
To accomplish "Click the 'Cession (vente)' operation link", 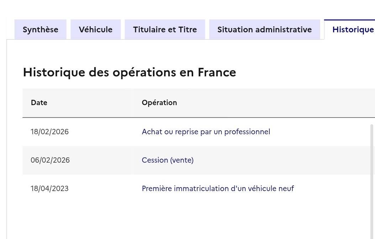I will pos(168,160).
